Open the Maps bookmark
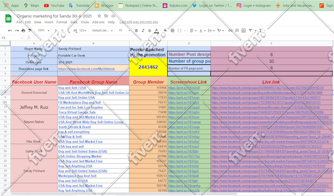The height and width of the screenshot is (196, 334). (x=31, y=5)
